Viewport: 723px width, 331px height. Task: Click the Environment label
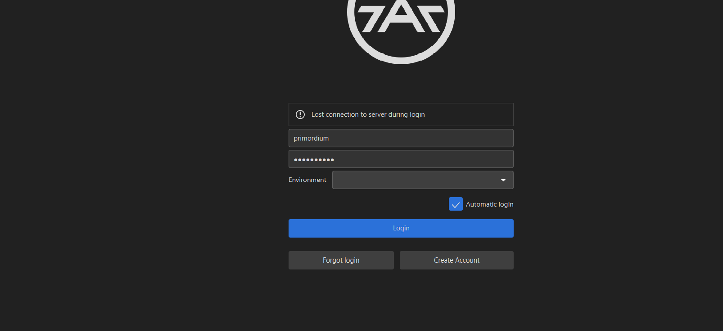pyautogui.click(x=307, y=180)
